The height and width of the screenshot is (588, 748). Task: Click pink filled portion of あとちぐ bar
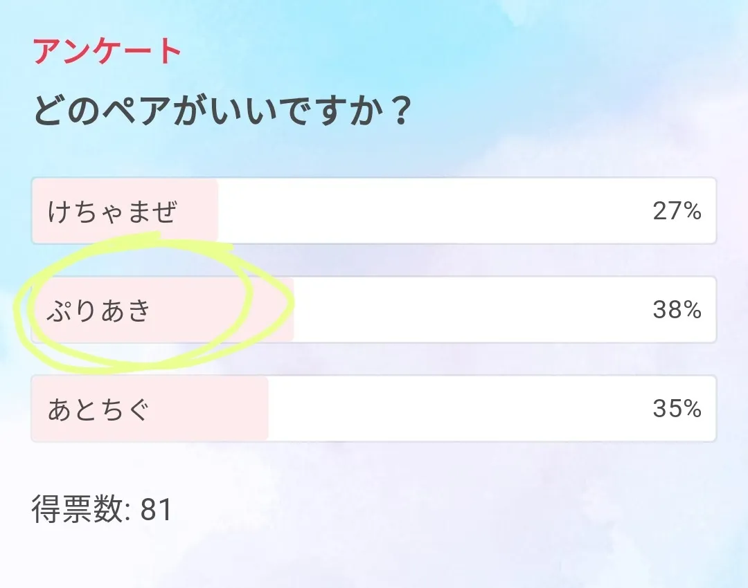point(208,410)
